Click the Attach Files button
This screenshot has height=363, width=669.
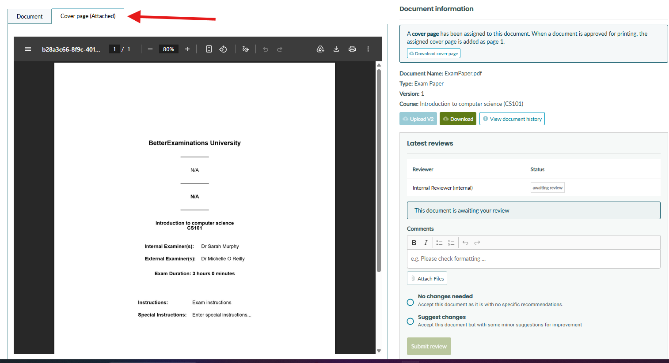click(427, 278)
